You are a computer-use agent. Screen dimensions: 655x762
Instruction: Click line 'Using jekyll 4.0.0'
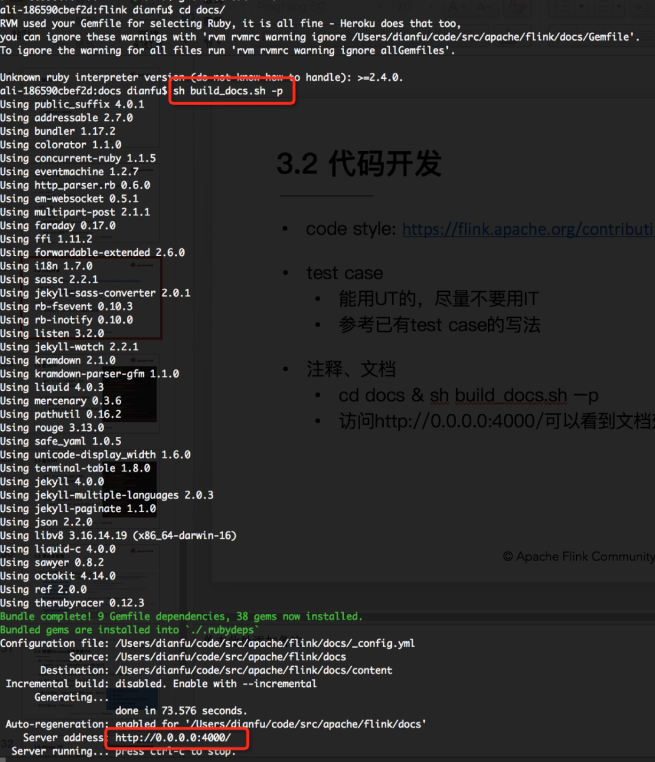click(52, 481)
